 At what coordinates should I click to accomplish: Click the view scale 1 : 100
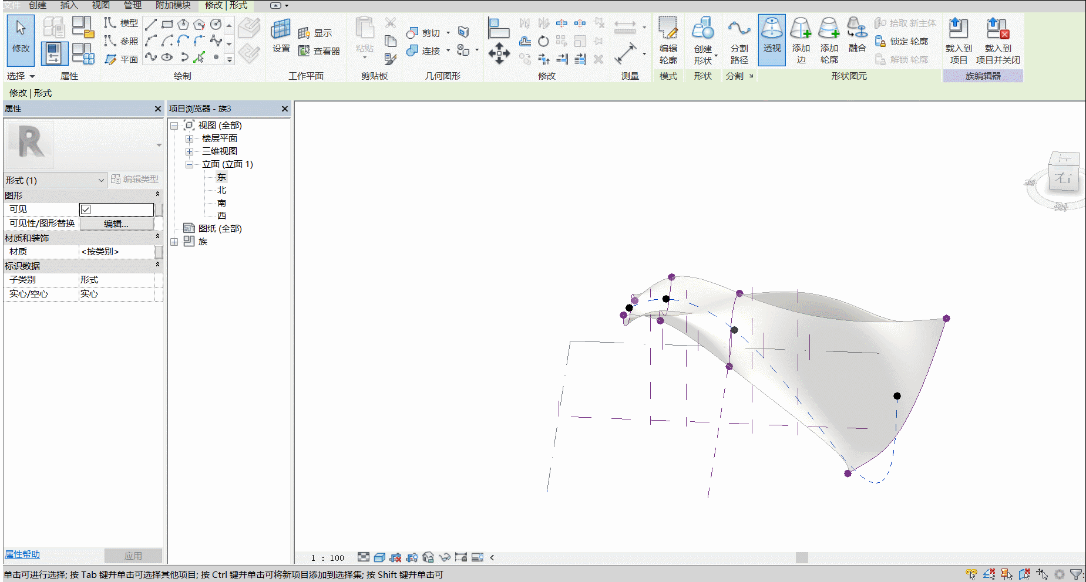328,558
